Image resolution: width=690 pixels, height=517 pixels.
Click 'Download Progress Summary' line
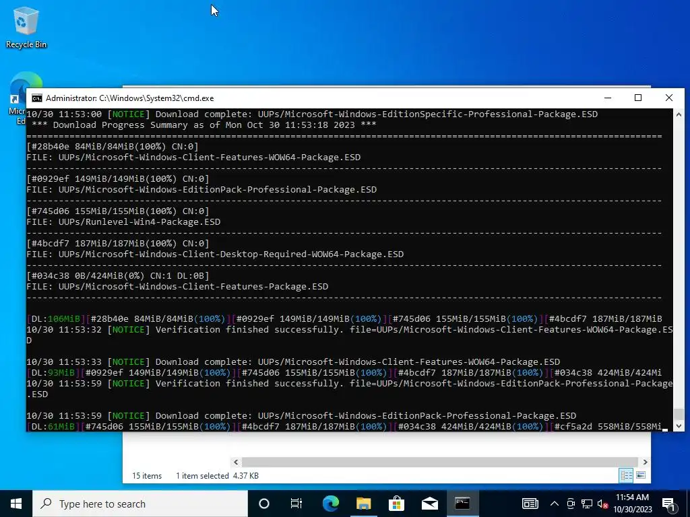tap(203, 125)
